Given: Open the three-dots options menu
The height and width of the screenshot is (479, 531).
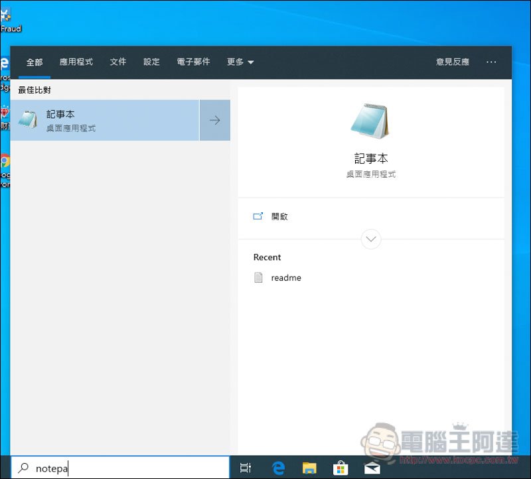Looking at the screenshot, I should (491, 62).
